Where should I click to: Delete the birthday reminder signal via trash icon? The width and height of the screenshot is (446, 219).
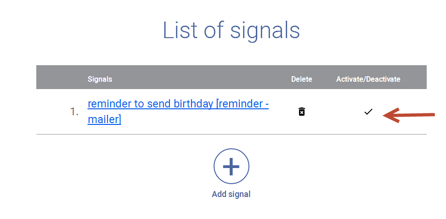pos(301,112)
